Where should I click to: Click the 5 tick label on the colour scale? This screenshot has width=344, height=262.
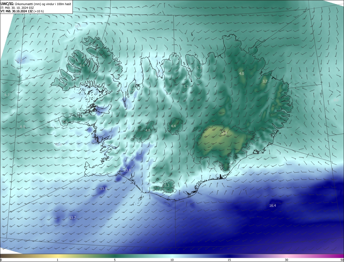click(115, 260)
